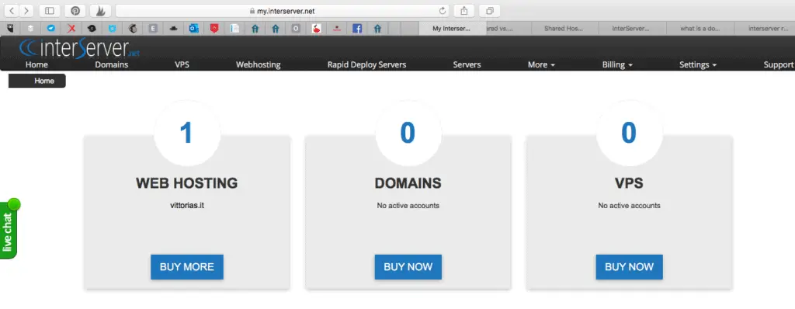Click the WEB HOSTING card heading
Screen dimensions: 795x309
point(186,183)
